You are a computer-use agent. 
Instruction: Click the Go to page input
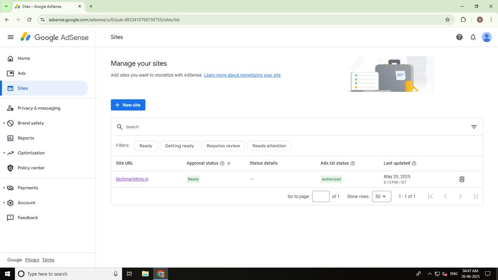point(321,196)
